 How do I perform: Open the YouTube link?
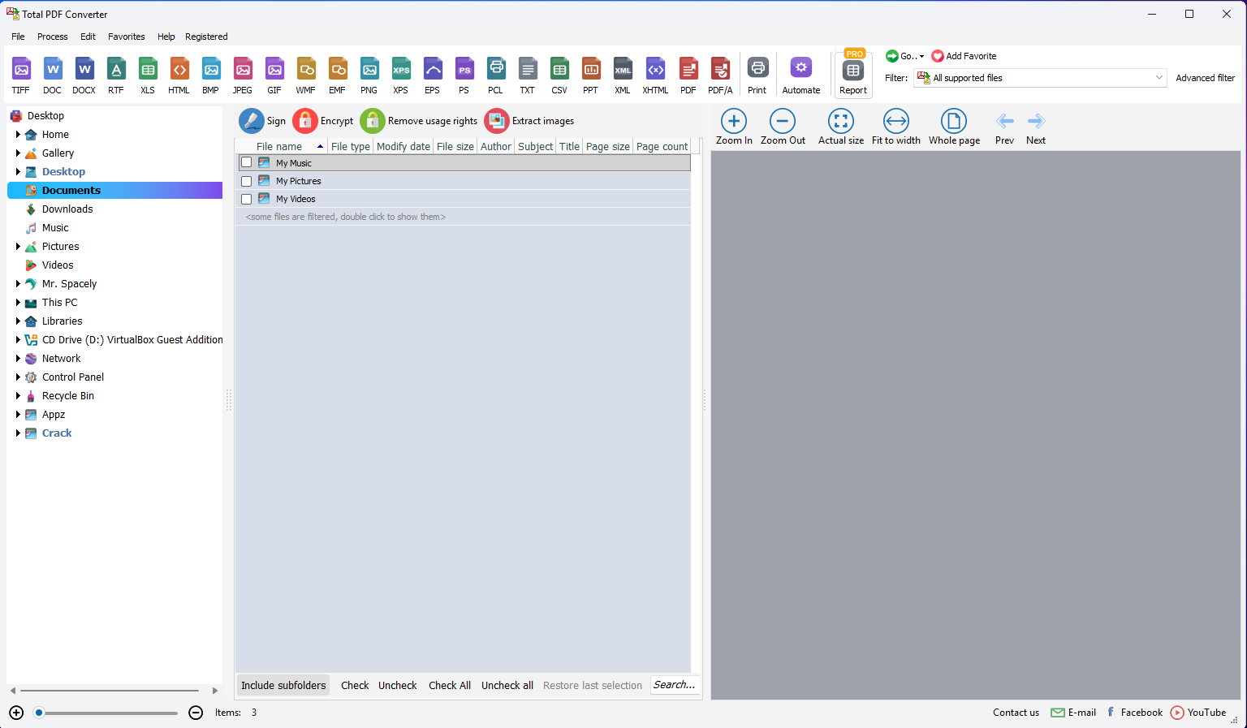coord(1198,713)
